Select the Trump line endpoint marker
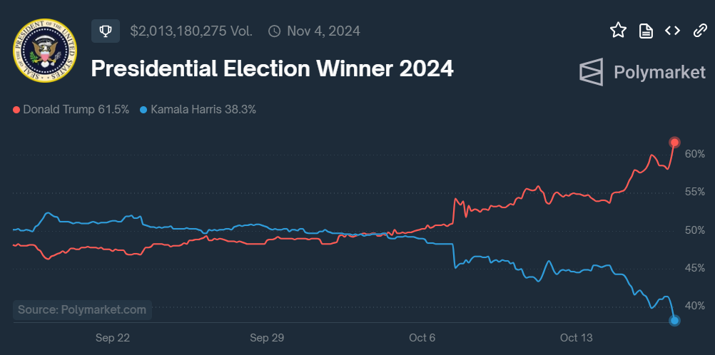715x355 pixels. [x=674, y=143]
